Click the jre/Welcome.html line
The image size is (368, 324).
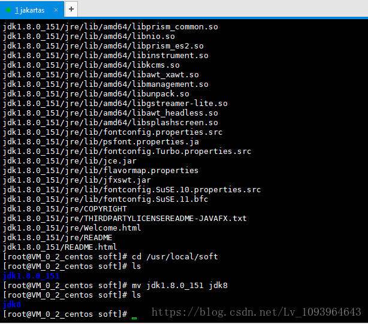pyautogui.click(x=72, y=228)
